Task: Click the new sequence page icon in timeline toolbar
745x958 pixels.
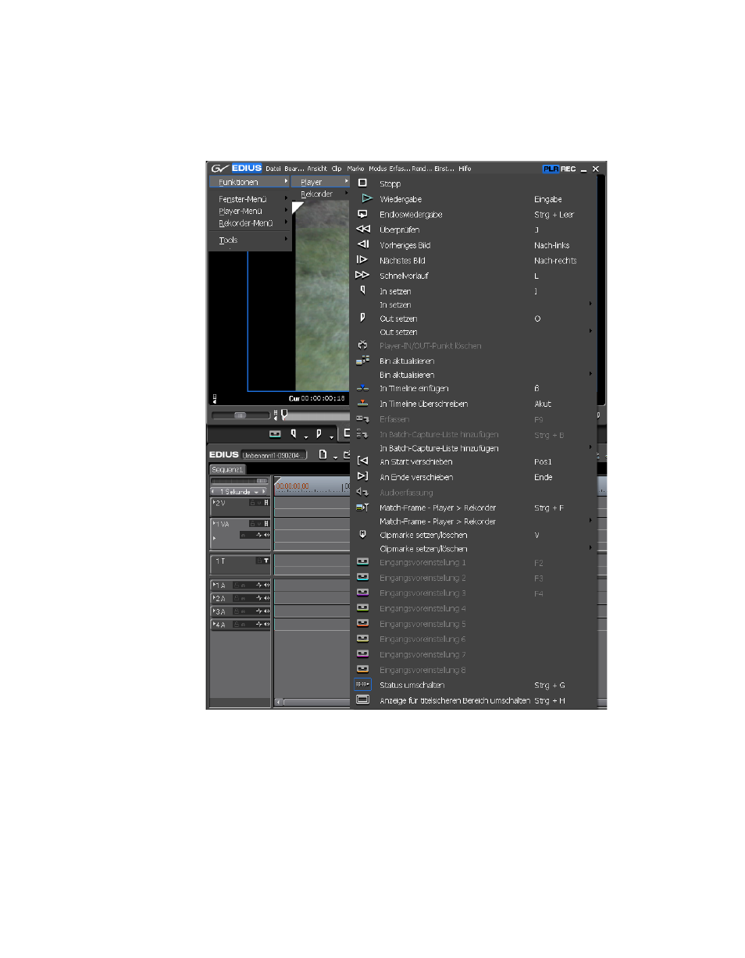Action: pos(323,454)
